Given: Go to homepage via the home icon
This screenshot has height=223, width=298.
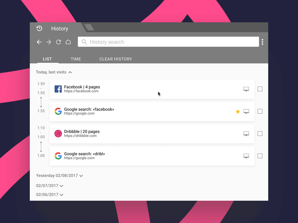Looking at the screenshot, I should [x=69, y=42].
